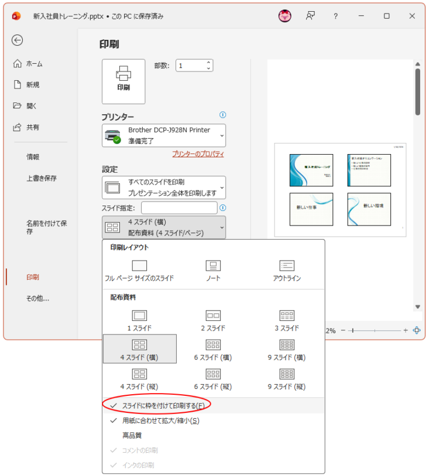The image size is (426, 475).
Task: Click the 部数 copies input field
Action: pyautogui.click(x=191, y=66)
